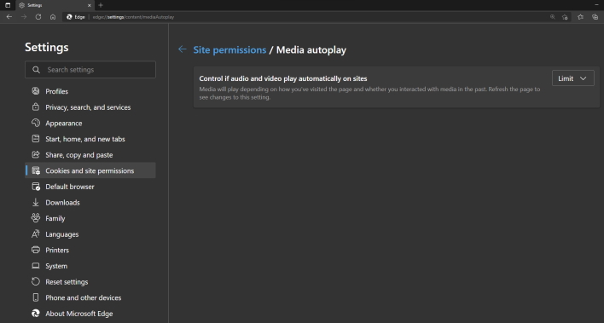Select Family in the sidebar
Screen dimensions: 604x323
tap(90, 218)
